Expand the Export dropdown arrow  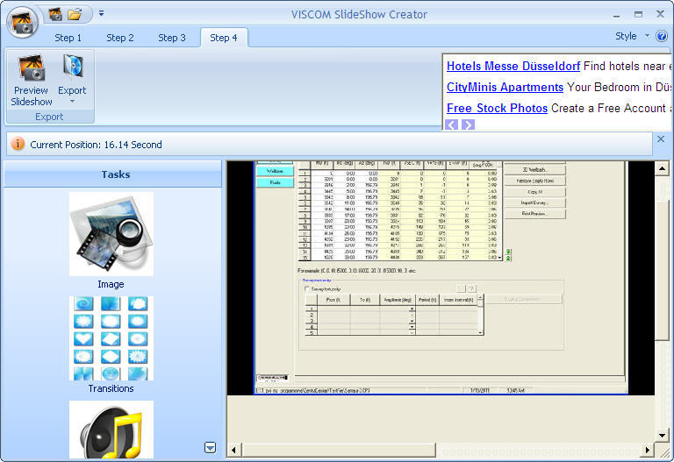tap(72, 102)
